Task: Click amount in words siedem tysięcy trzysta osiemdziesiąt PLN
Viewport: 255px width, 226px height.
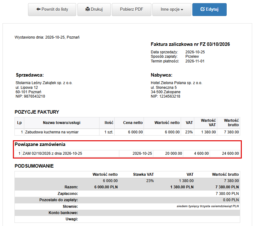Action: (x=208, y=206)
